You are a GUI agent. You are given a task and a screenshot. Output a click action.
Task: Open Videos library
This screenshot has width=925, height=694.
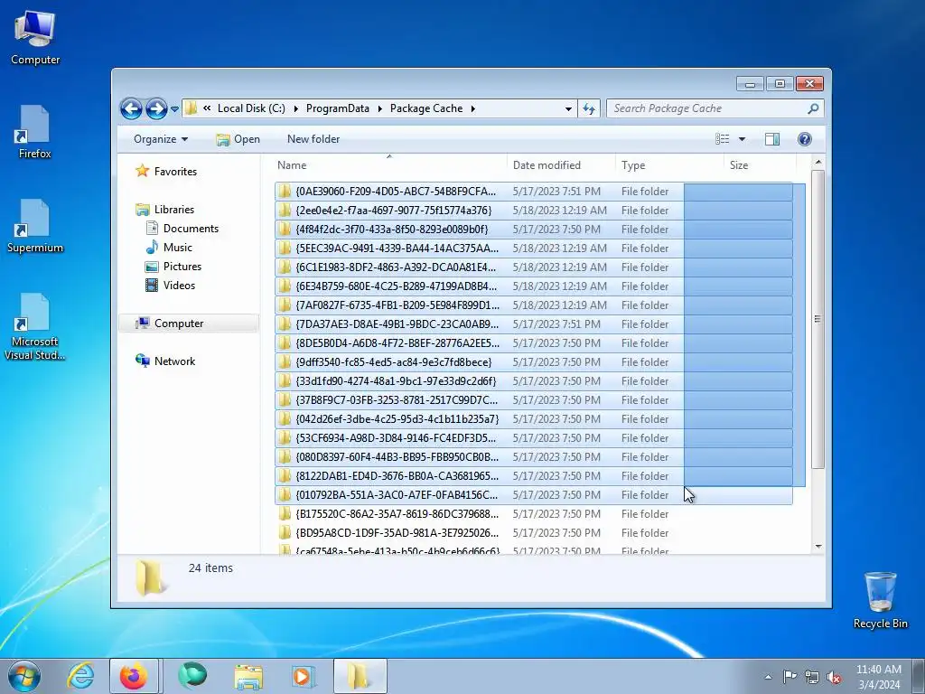coord(180,285)
